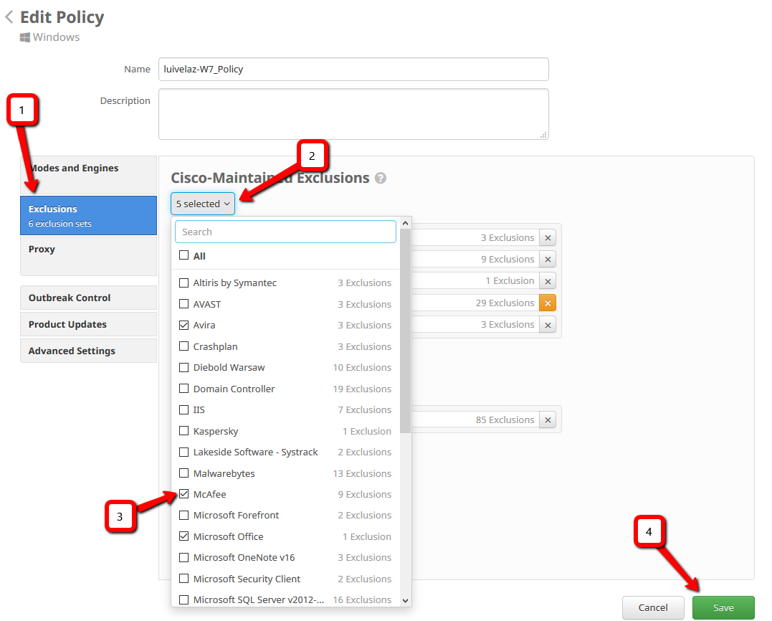Click the dropdown list scrollbar thumb
The height and width of the screenshot is (621, 772).
coord(405,330)
